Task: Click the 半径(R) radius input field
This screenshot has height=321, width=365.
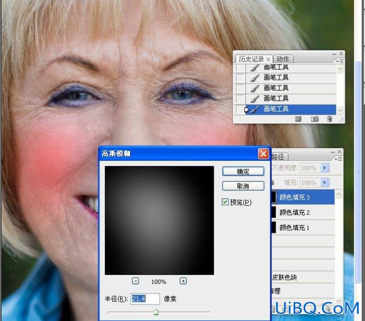Action: (145, 299)
